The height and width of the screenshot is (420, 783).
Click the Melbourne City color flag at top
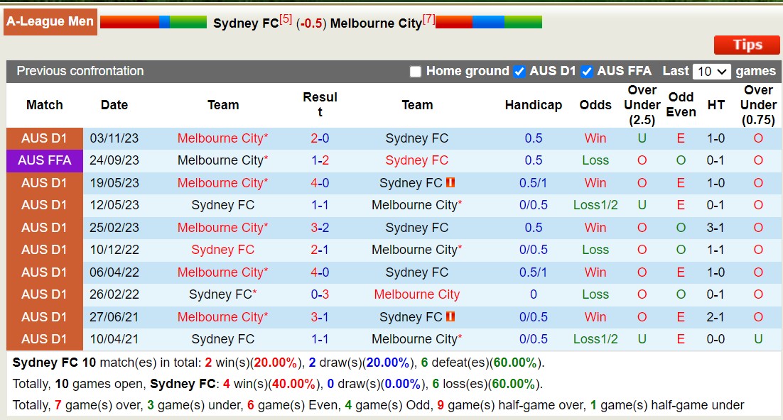click(487, 23)
